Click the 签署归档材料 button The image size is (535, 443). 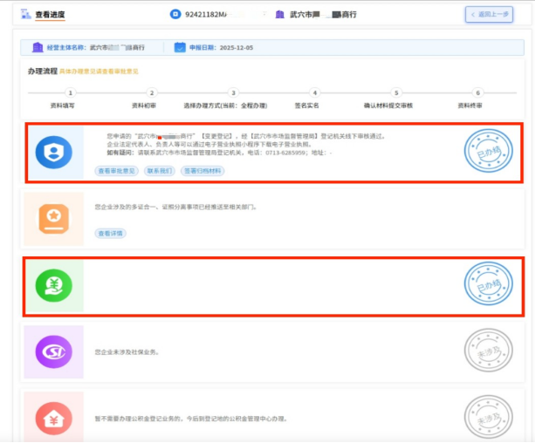(x=202, y=171)
